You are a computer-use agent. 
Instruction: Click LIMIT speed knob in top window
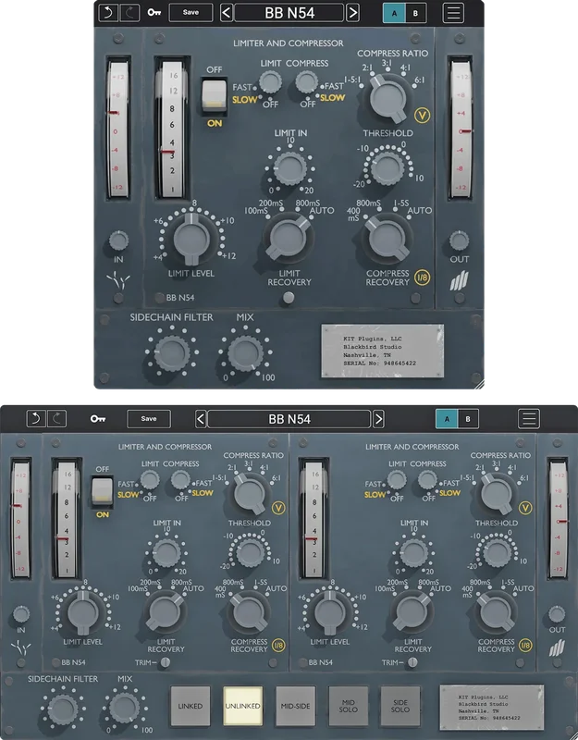pos(270,82)
